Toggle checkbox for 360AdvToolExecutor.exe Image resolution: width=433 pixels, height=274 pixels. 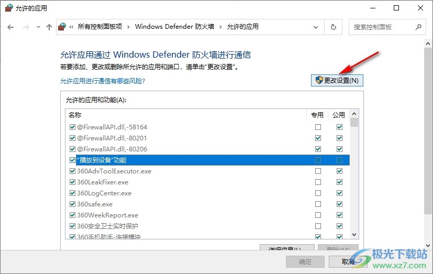click(72, 171)
